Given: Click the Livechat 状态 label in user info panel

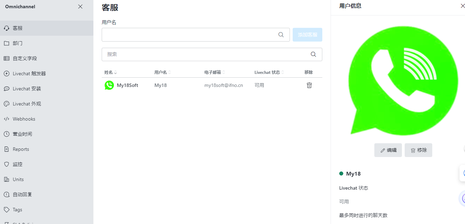Looking at the screenshot, I should pyautogui.click(x=354, y=188).
